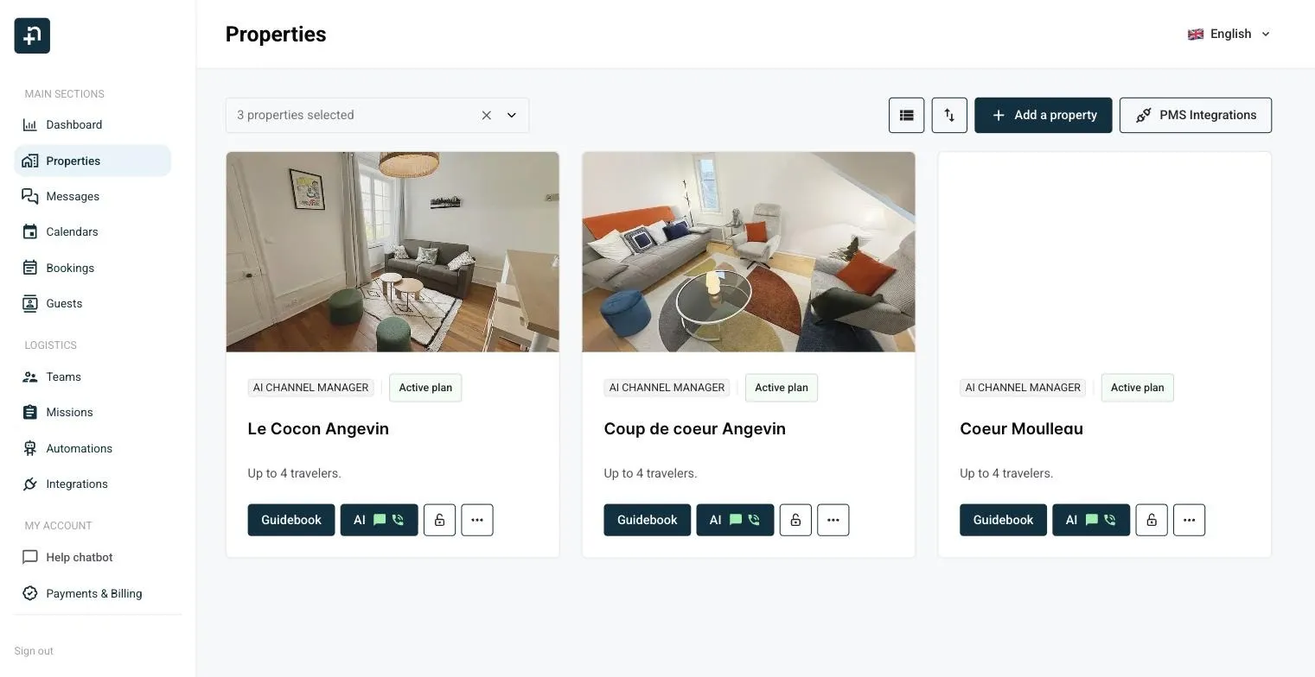Unlock icon for Coup de coeur Angevin

pos(795,520)
